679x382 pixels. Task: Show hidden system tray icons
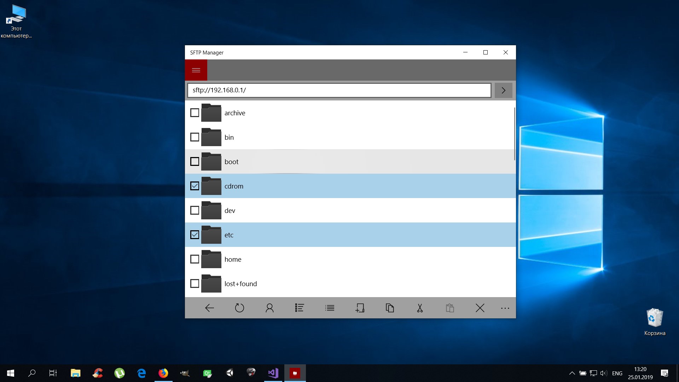572,373
